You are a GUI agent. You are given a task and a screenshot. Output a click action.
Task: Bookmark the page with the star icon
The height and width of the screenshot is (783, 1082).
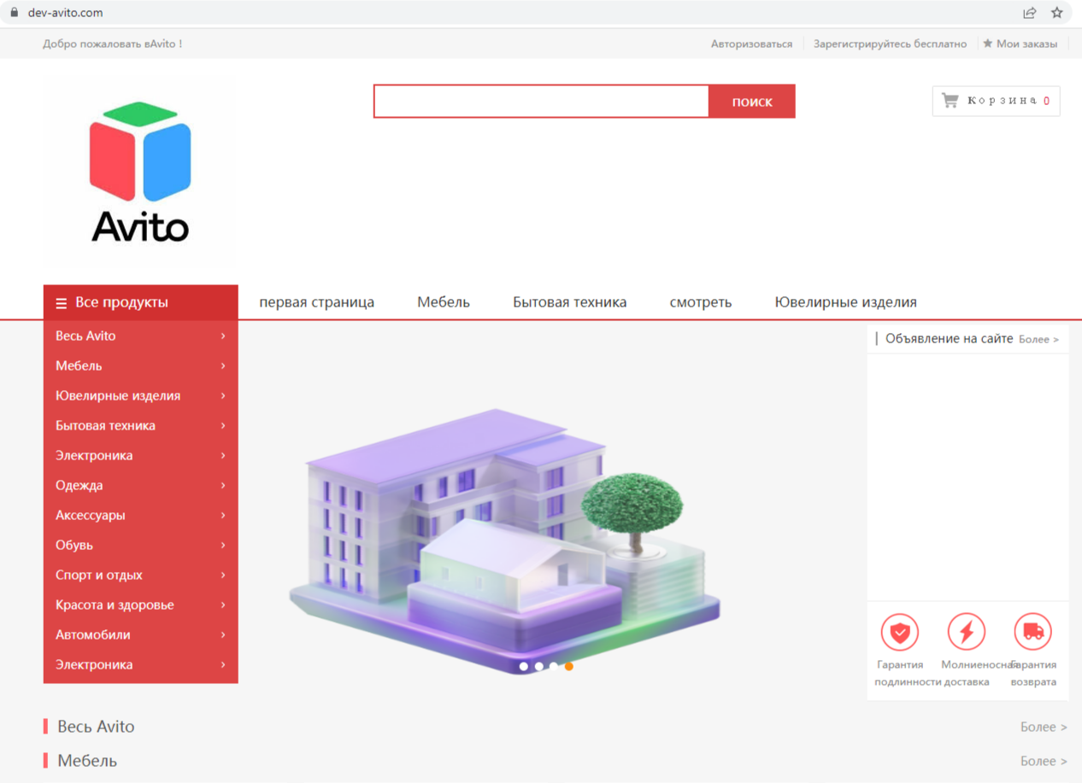point(1057,13)
